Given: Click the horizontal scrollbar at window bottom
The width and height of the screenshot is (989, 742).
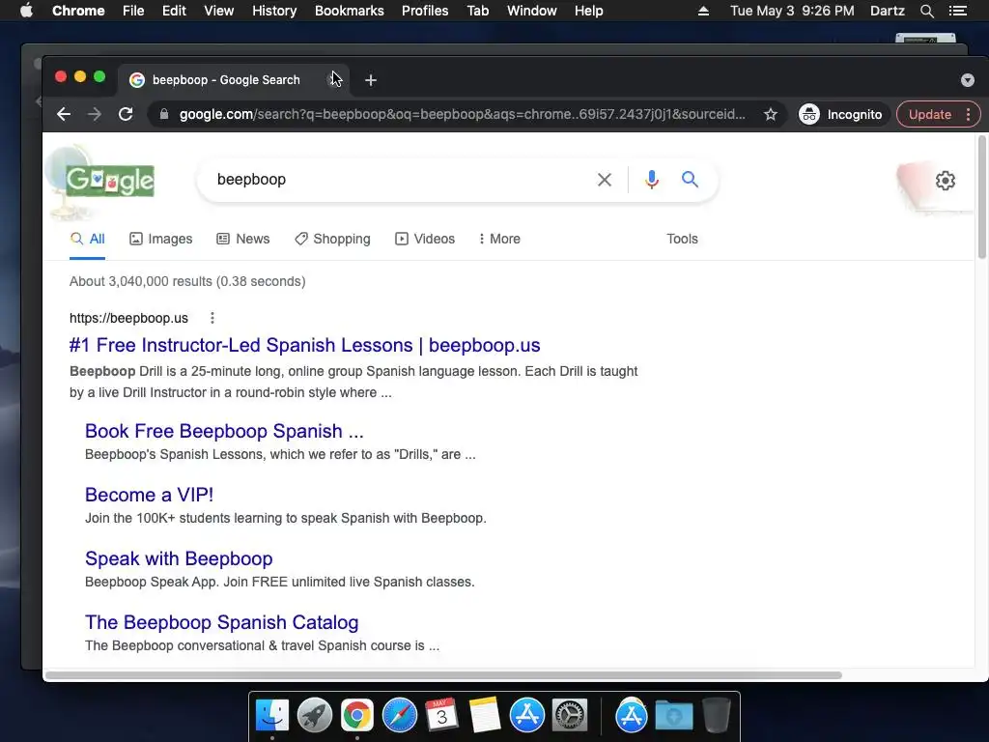Looking at the screenshot, I should pos(443,675).
